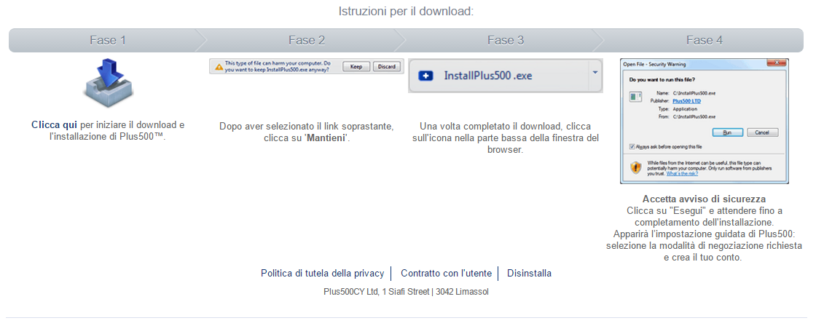Close the Open File security warning dialog

[779, 64]
